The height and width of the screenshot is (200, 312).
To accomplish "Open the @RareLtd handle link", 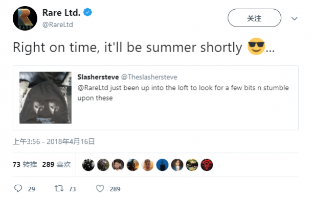I will click(x=58, y=24).
